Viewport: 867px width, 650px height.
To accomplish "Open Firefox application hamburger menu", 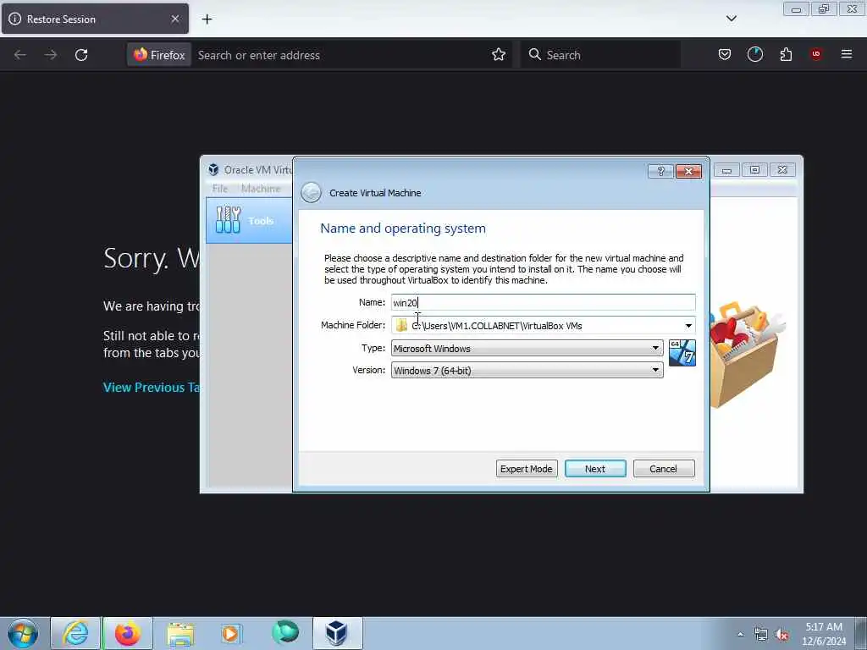I will tap(847, 54).
